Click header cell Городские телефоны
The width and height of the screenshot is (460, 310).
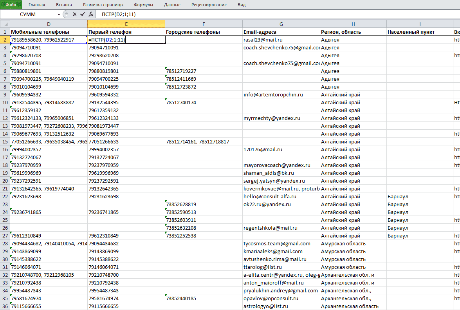coord(204,32)
